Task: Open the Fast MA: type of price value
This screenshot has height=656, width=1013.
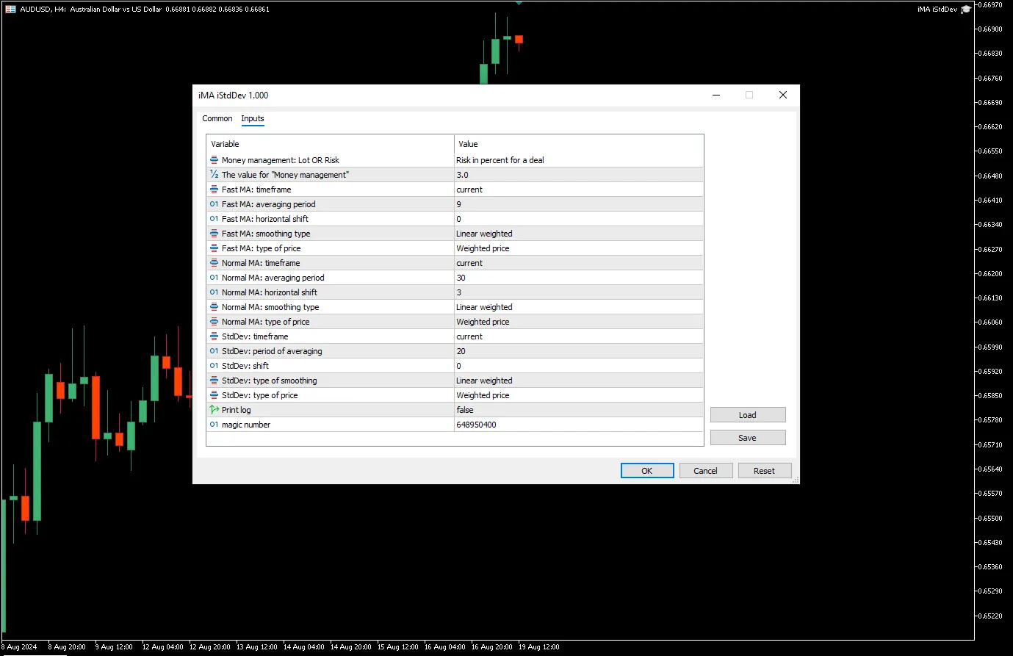Action: pos(579,248)
